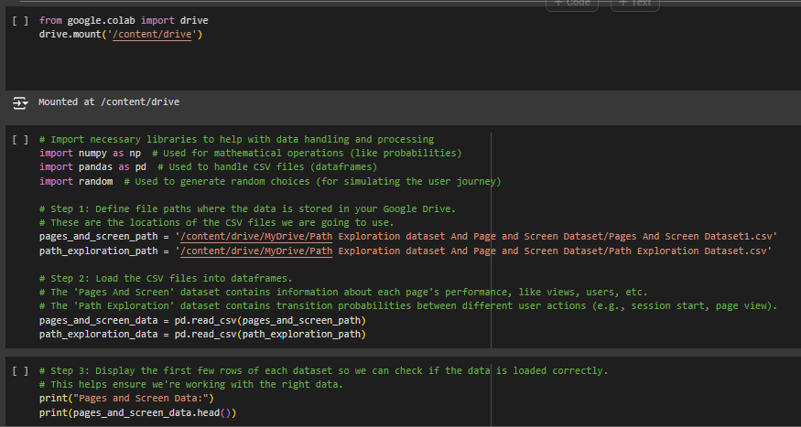Click the 'path_exploration_data = pd.read_csv' line
This screenshot has height=427, width=801.
203,334
